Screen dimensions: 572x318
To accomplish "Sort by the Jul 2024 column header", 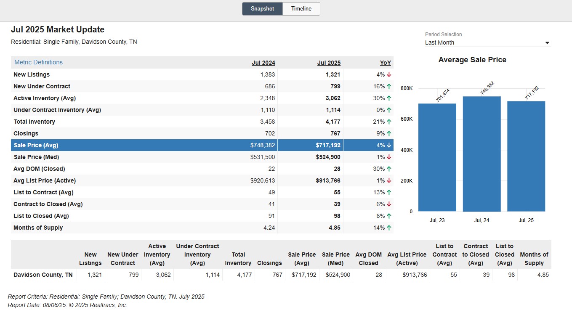I will pos(263,63).
